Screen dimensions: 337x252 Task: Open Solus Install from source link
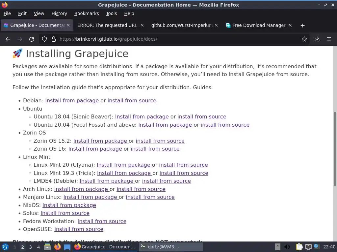(65, 213)
